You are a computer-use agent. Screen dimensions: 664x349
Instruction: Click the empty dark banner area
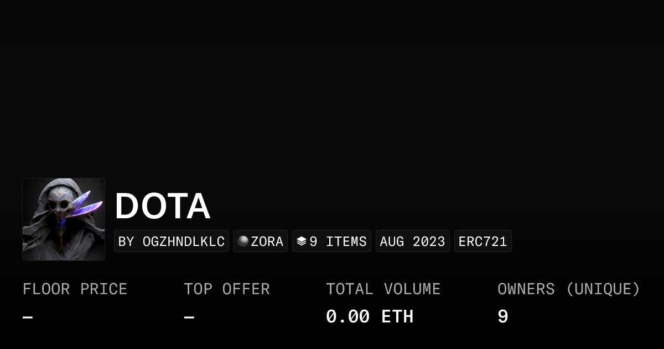tap(332, 89)
